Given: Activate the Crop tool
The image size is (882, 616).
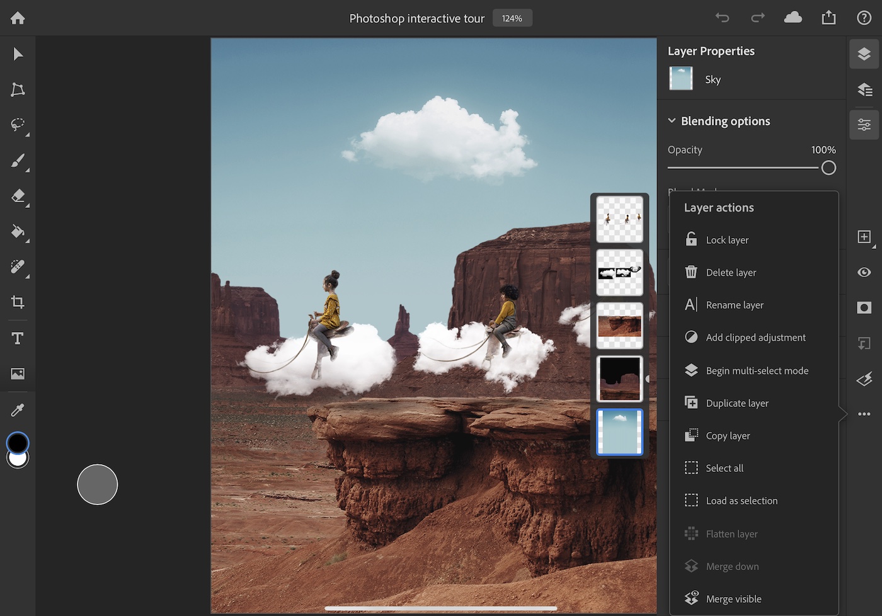Looking at the screenshot, I should click(x=17, y=302).
